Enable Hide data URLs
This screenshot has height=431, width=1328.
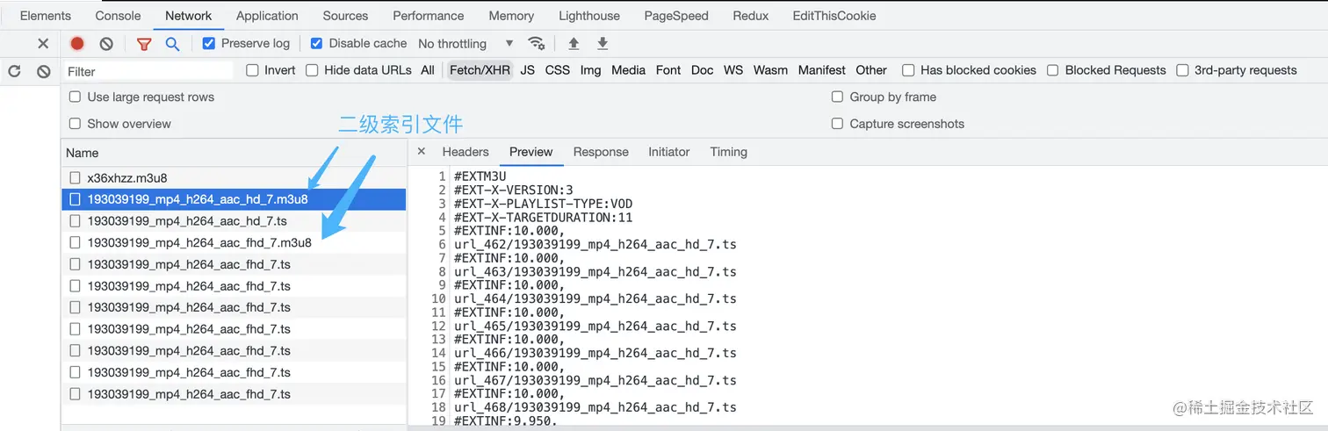click(312, 70)
